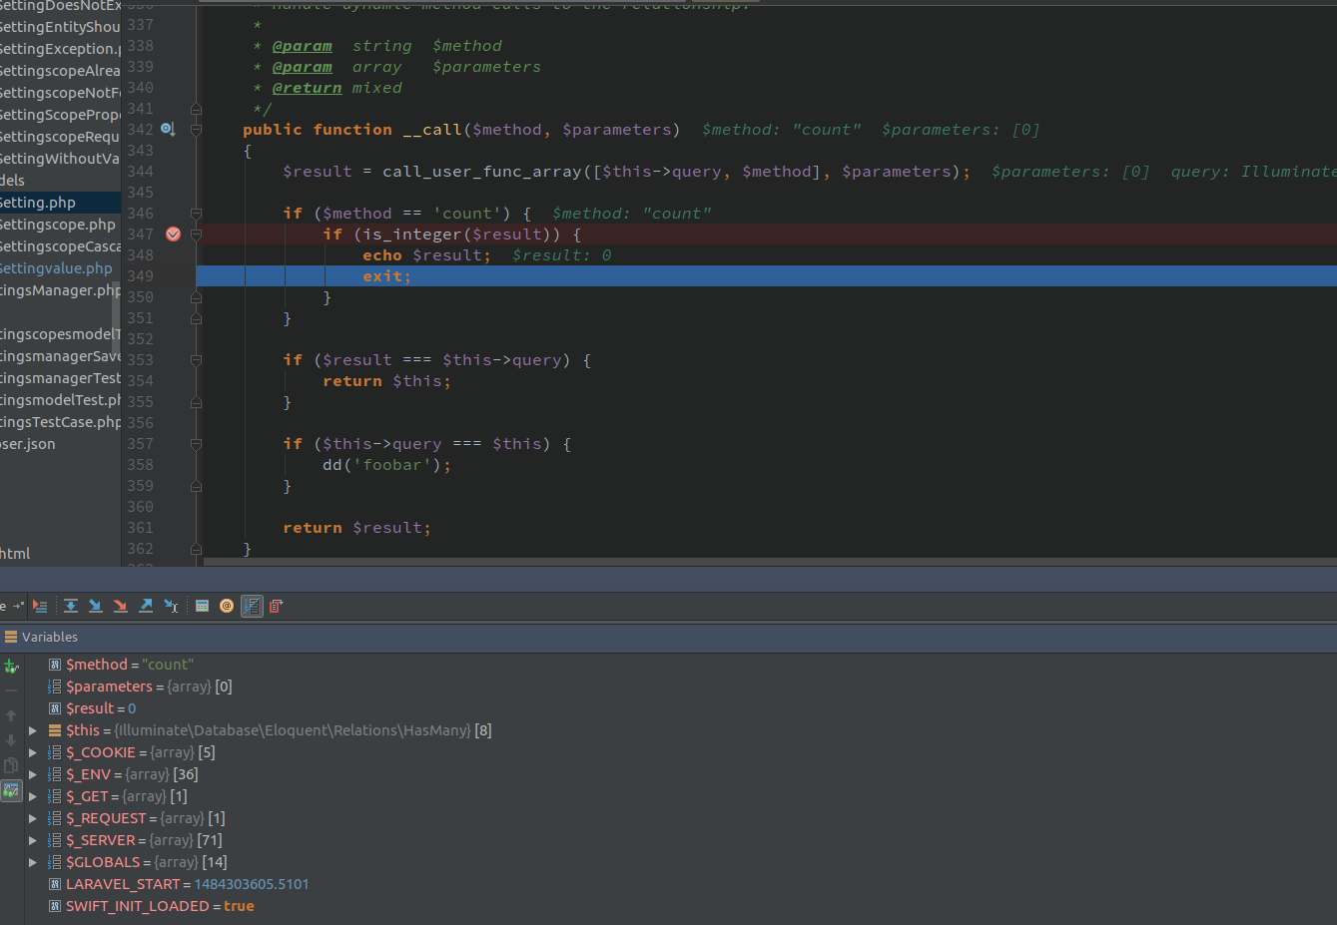Screen dimensions: 1337x925
Task: Expand the $_REQUEST array
Action: coord(33,818)
